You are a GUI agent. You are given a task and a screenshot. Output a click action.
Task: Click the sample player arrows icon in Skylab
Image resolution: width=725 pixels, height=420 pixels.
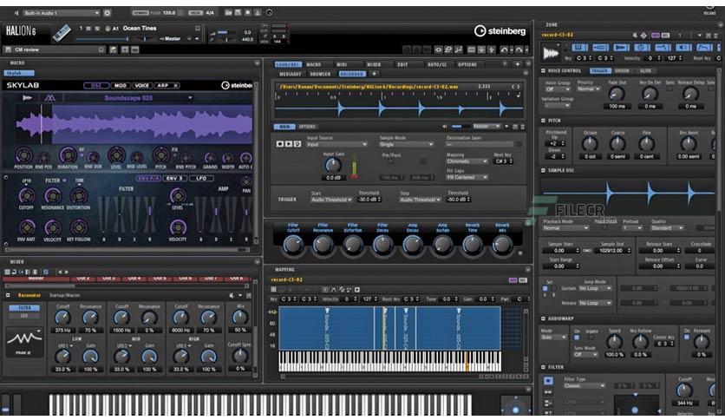pyautogui.click(x=27, y=97)
